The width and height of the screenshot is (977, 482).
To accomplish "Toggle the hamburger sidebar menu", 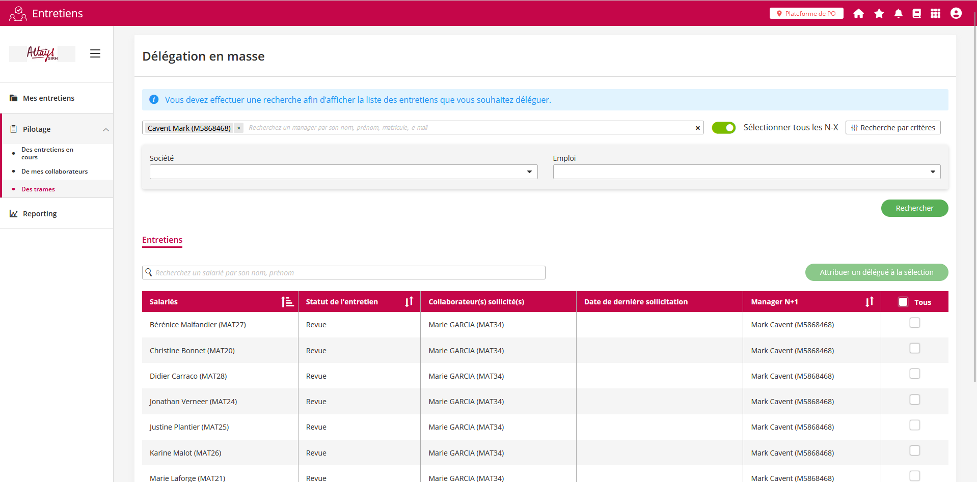I will tap(95, 53).
